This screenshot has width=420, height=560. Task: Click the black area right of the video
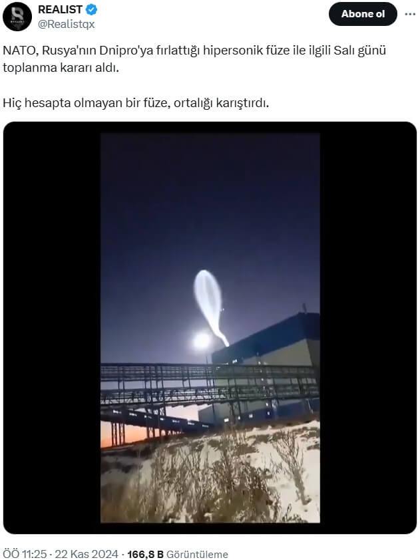pyautogui.click(x=368, y=328)
